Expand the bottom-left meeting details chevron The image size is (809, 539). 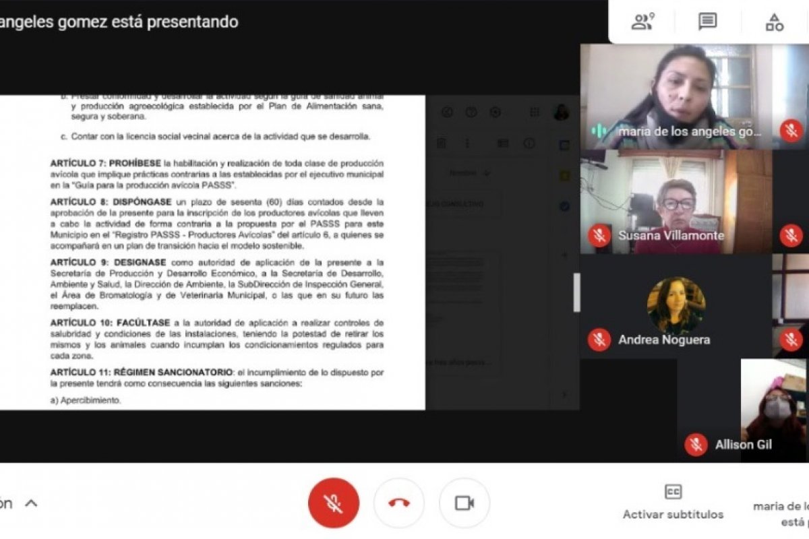(x=31, y=503)
